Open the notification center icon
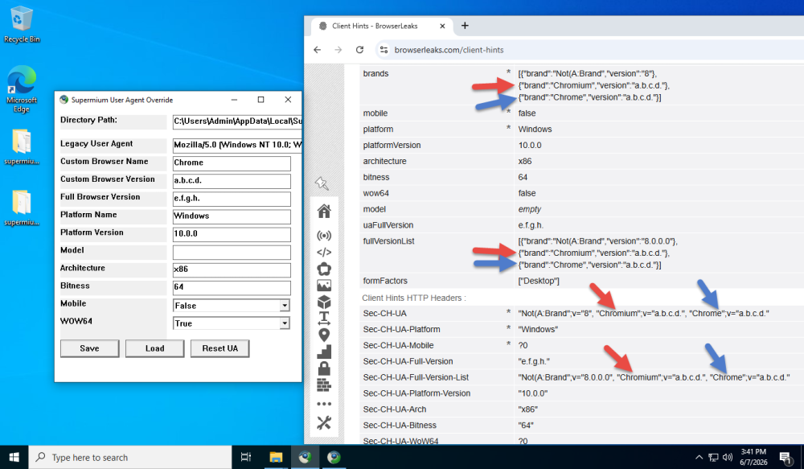Viewport: 804px width, 469px height. click(785, 457)
